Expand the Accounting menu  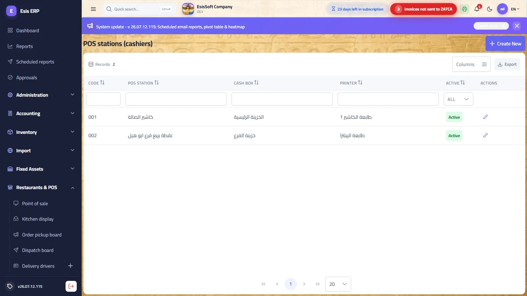click(41, 113)
